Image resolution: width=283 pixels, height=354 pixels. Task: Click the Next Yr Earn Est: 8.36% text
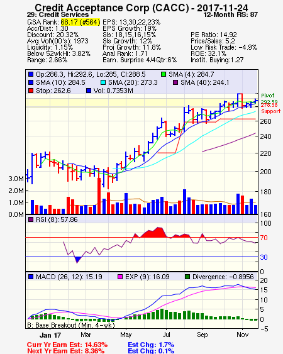[66, 351]
